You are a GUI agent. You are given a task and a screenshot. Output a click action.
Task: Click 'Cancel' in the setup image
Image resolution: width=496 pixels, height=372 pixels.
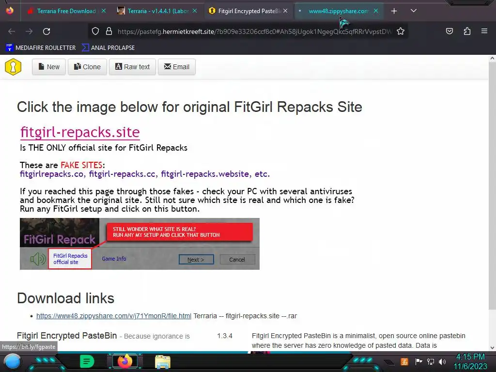[237, 260]
